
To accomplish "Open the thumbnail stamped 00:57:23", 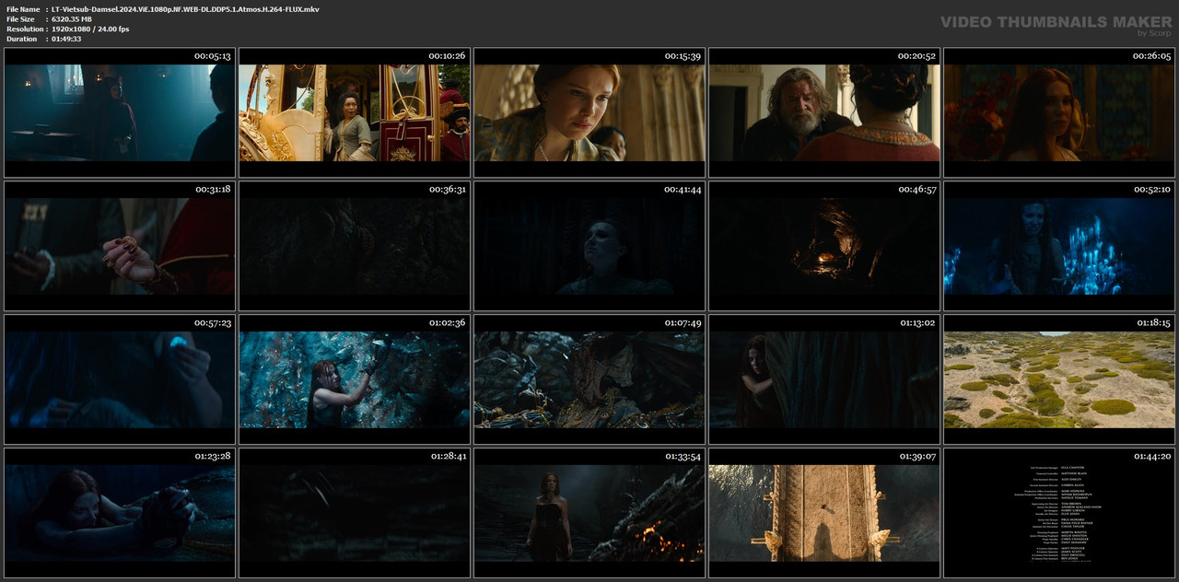I will 120,379.
